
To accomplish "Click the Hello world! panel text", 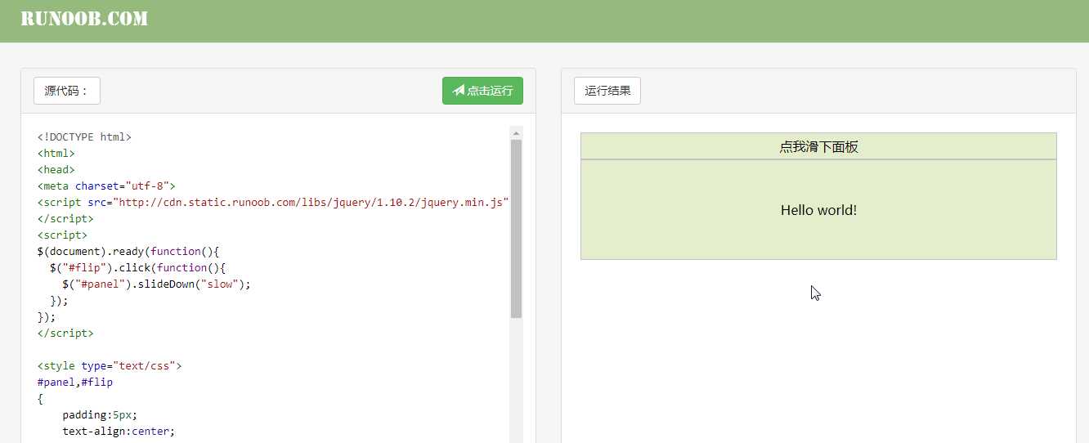I will tap(818, 210).
